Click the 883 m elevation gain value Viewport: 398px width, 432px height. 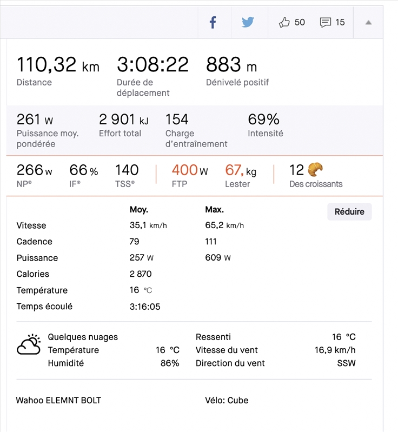click(231, 65)
